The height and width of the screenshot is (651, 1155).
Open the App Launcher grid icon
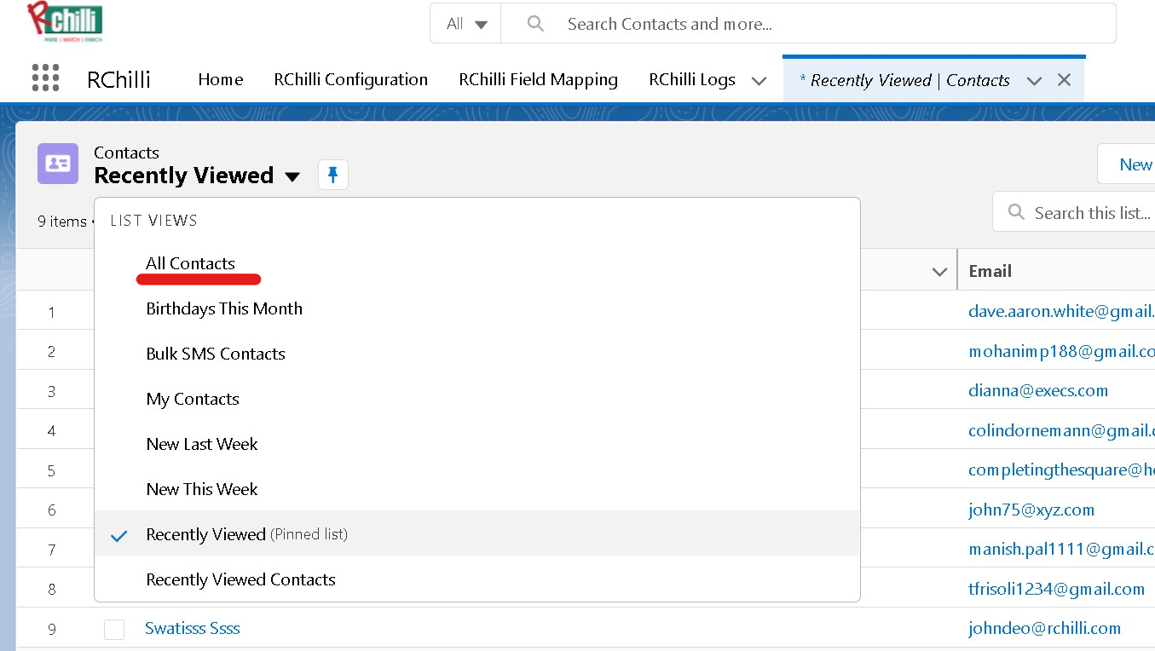[45, 78]
